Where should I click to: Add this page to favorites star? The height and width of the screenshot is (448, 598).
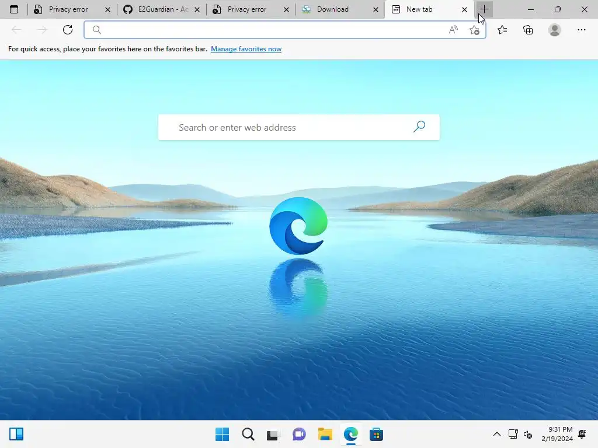tap(474, 30)
